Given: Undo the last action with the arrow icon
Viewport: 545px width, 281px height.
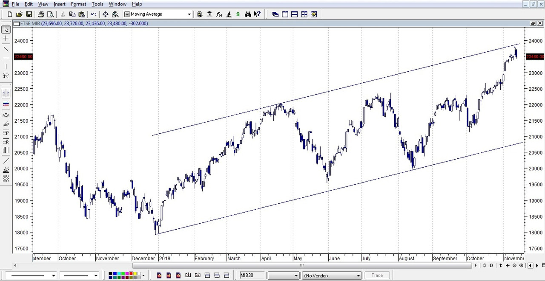Looking at the screenshot, I should click(x=94, y=14).
